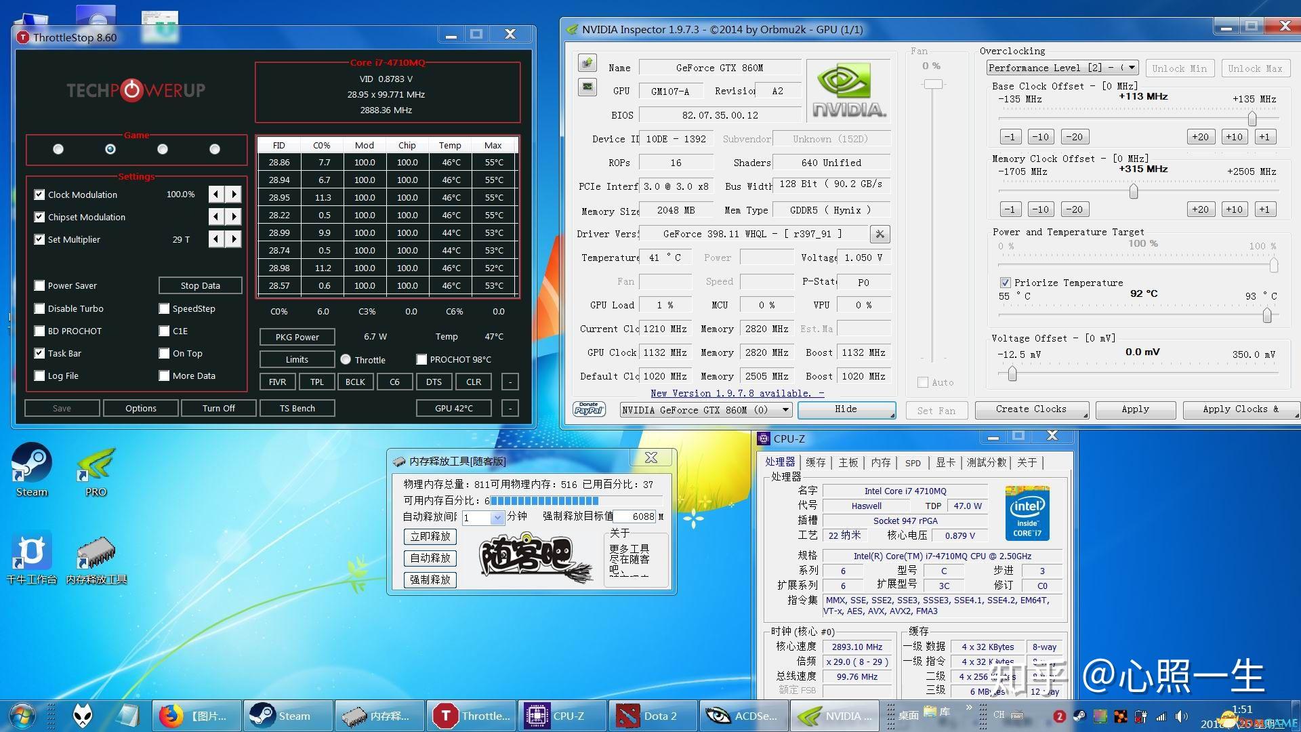
Task: Click the sensor monitoring icon beside GPU
Action: [x=587, y=87]
